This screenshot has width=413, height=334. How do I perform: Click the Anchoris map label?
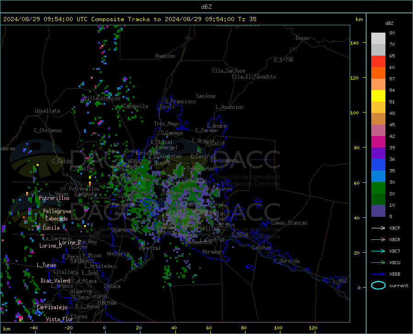[x=118, y=254]
